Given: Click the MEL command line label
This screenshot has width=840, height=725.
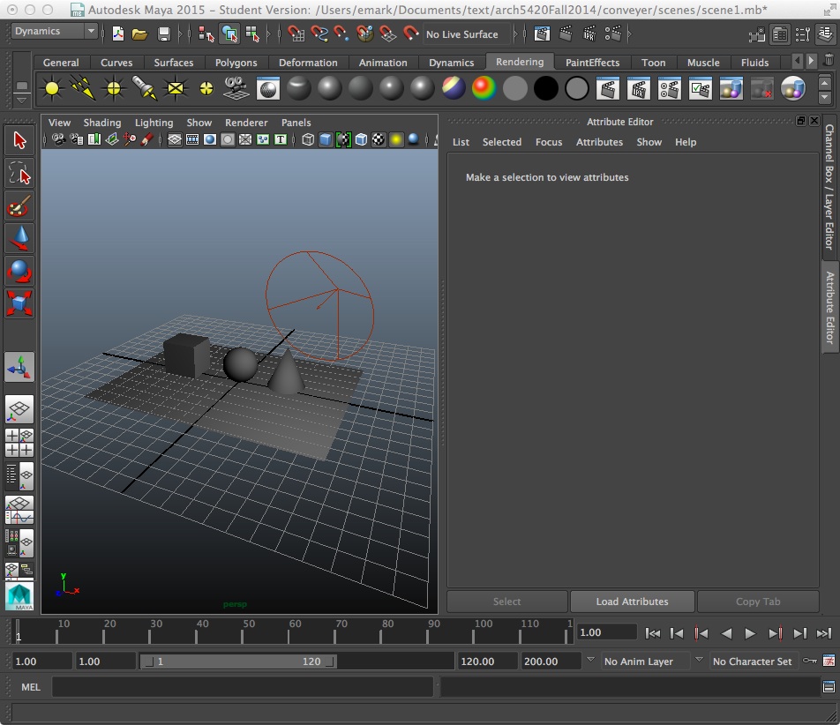Looking at the screenshot, I should click(31, 687).
